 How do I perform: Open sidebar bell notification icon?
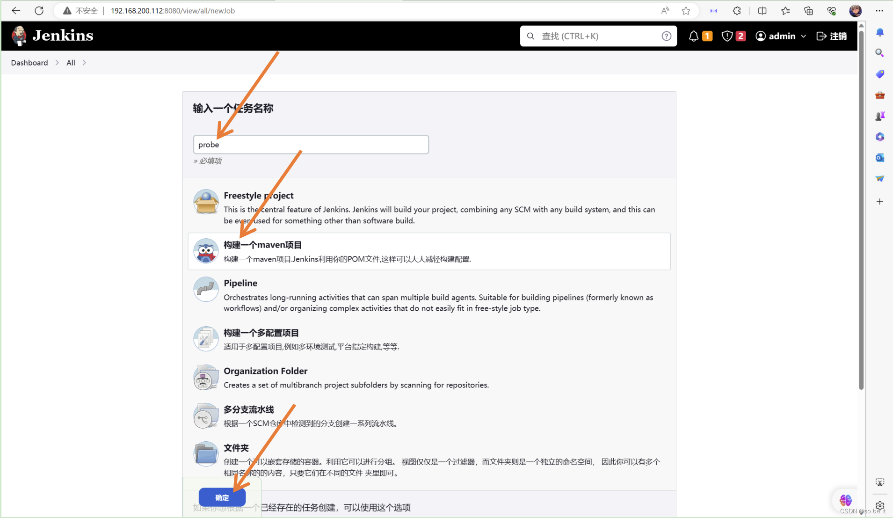click(879, 32)
